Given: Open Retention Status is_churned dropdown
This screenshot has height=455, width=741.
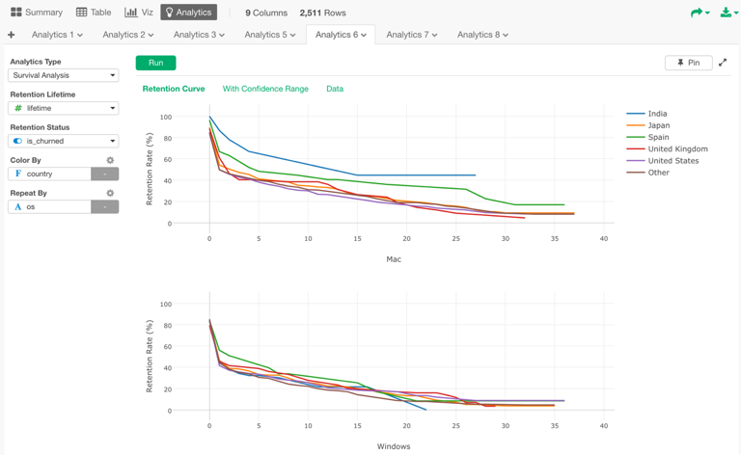Looking at the screenshot, I should 64,141.
